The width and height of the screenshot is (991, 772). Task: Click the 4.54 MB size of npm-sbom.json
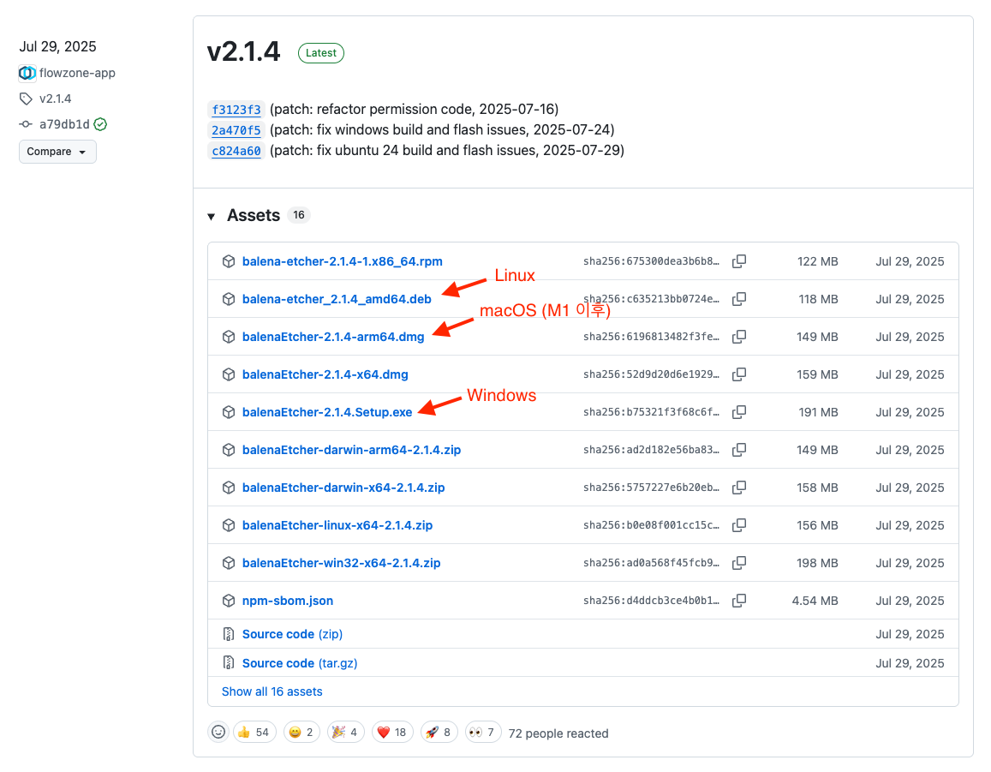[815, 601]
